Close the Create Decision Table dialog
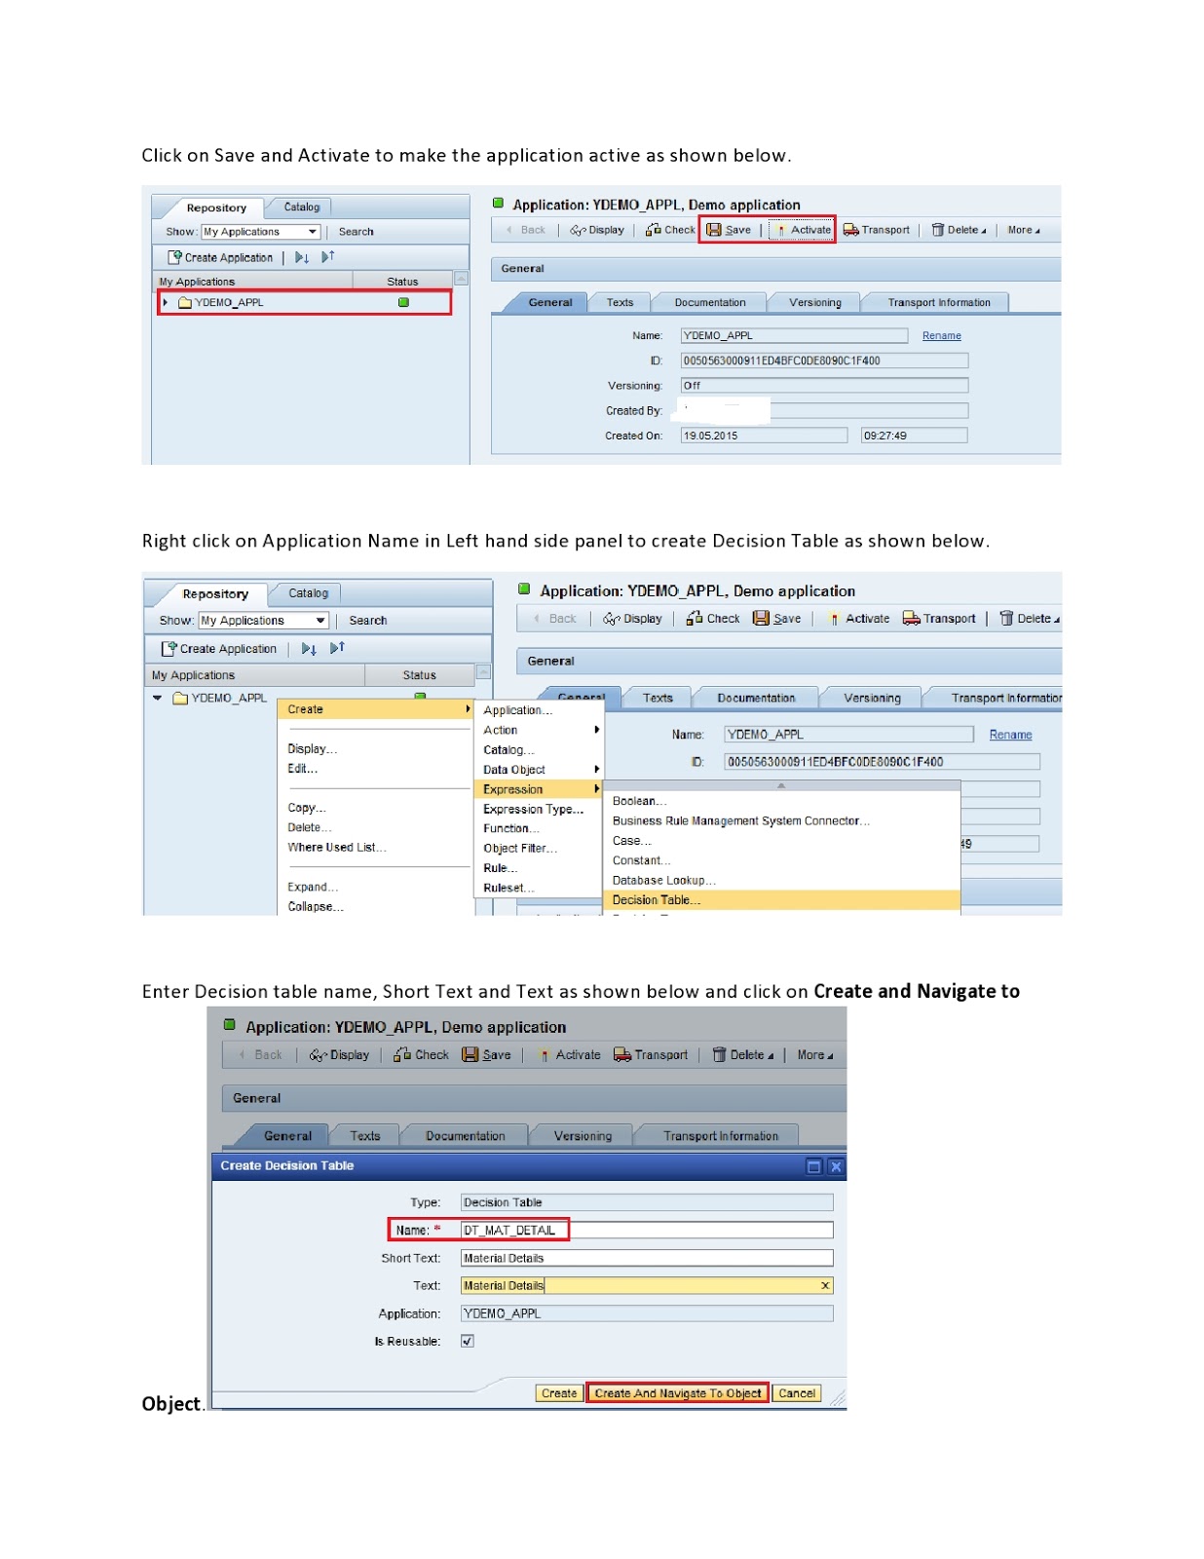Image resolution: width=1204 pixels, height=1559 pixels. tap(836, 1166)
